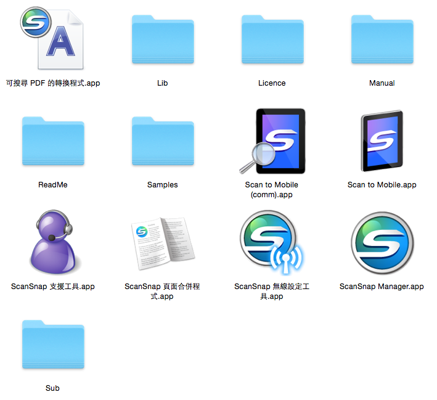Viewport: 437px width, 400px height.
Task: Click the 'Licence' folder name label
Action: [272, 83]
